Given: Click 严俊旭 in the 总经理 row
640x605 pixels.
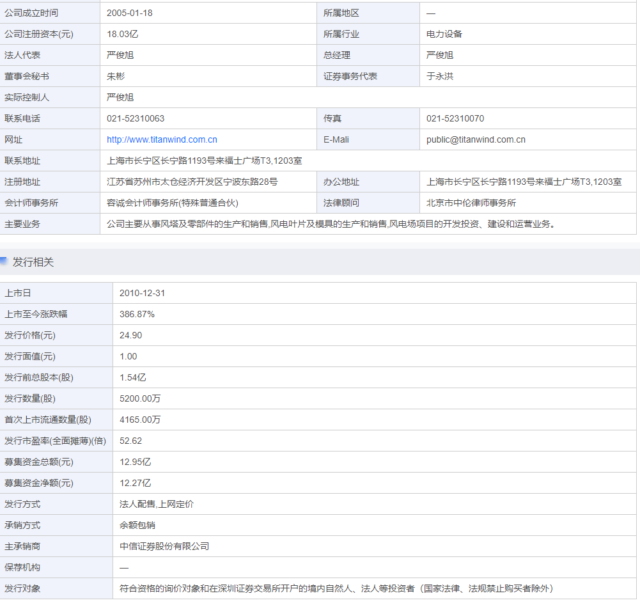Looking at the screenshot, I should pos(440,55).
